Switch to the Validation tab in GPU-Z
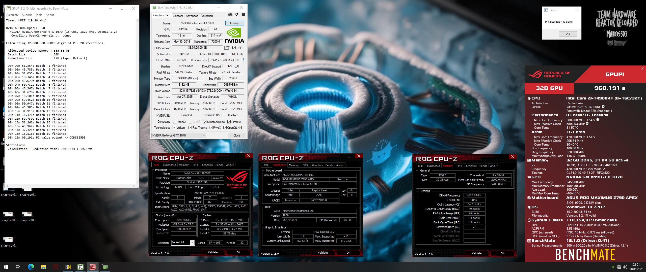Image resolution: width=646 pixels, height=272 pixels. [207, 16]
